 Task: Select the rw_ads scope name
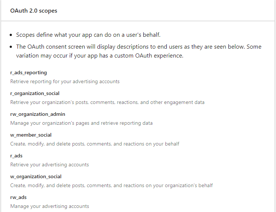click(x=18, y=197)
